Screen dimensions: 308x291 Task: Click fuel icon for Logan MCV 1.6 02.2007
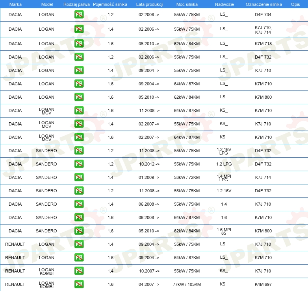tap(79, 137)
